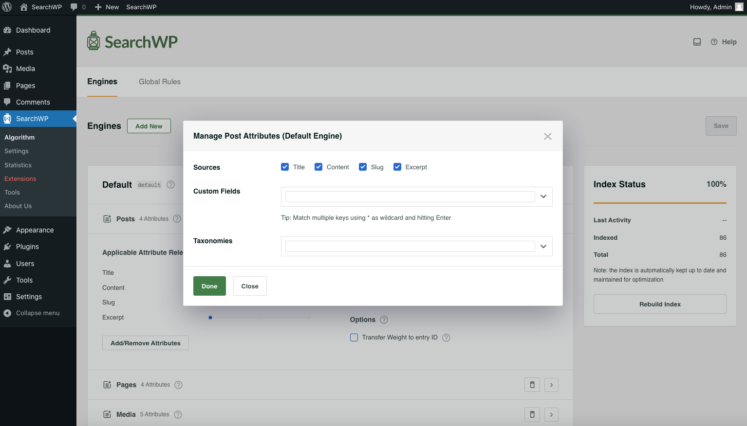Screen dimensions: 747x426
Task: Click Add New engine button
Action: tap(149, 126)
